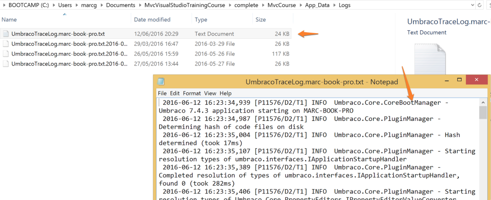Expand the chevron after App_Data breadcrumb
The height and width of the screenshot is (200, 491).
(x=334, y=5)
